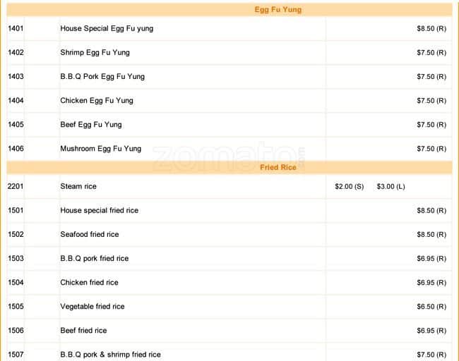This screenshot has height=361, width=459.
Task: Choose House special fried rice
Action: coord(99,211)
